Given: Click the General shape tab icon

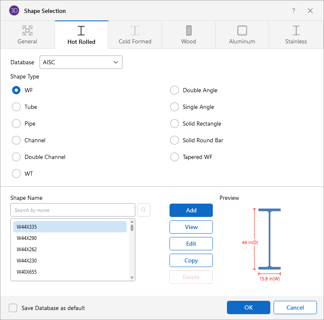Looking at the screenshot, I should click(27, 30).
